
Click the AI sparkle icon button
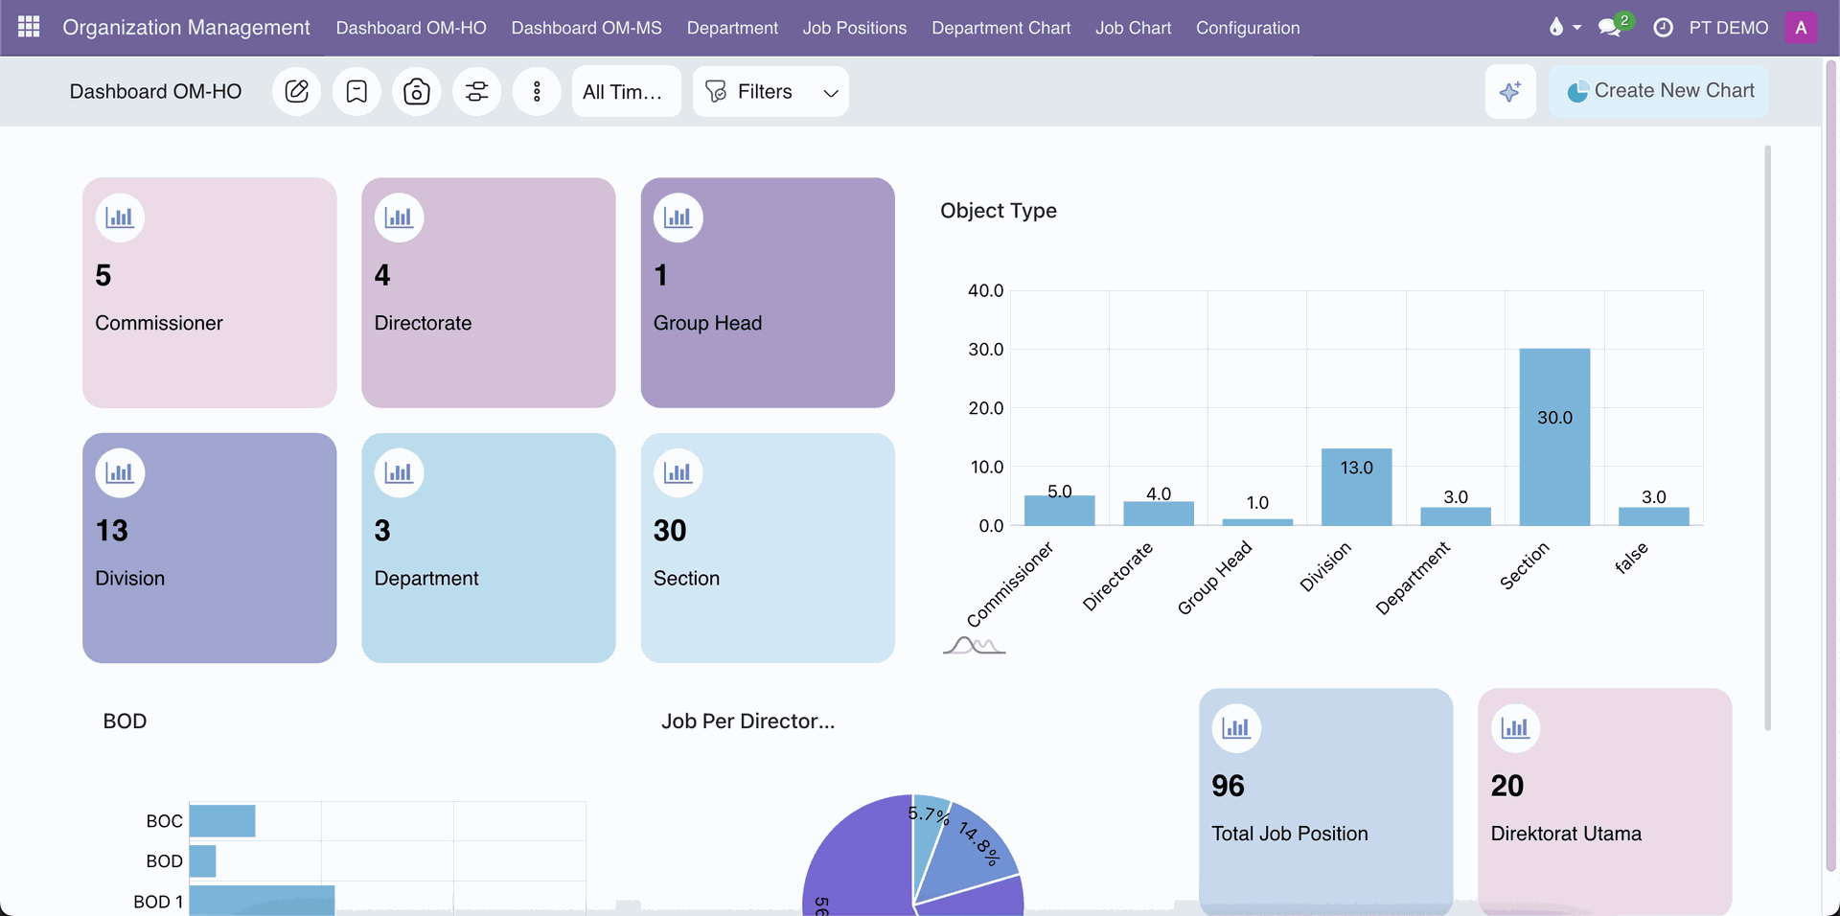[1510, 91]
